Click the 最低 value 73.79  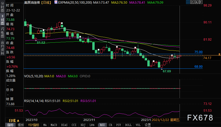point(10,38)
